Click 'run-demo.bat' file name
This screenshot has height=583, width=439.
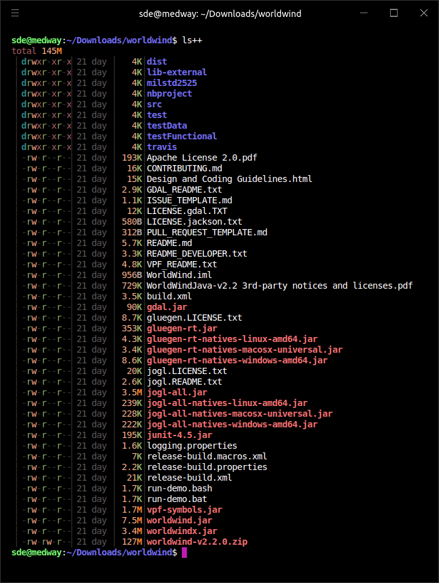[177, 499]
